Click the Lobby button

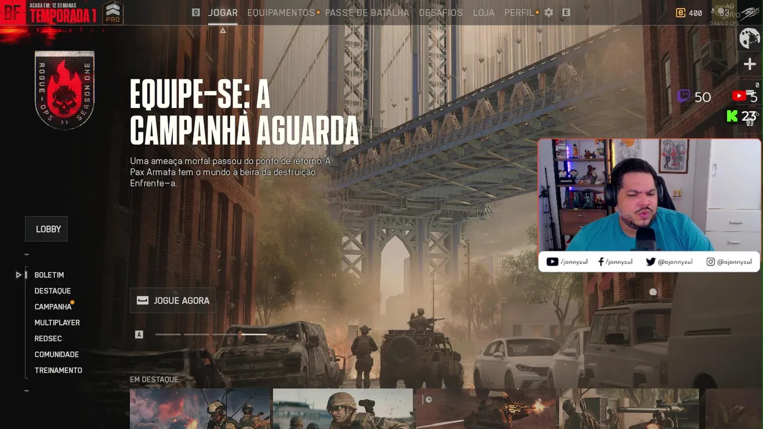click(46, 229)
